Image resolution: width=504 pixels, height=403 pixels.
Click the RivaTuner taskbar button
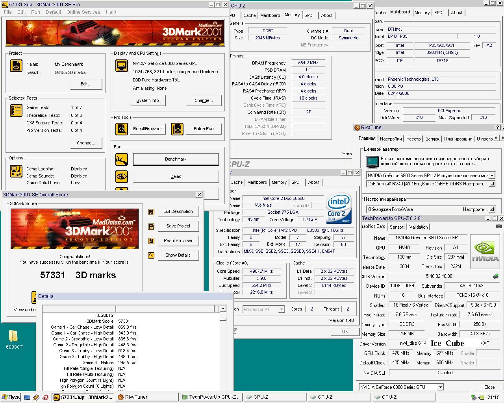[x=146, y=397]
